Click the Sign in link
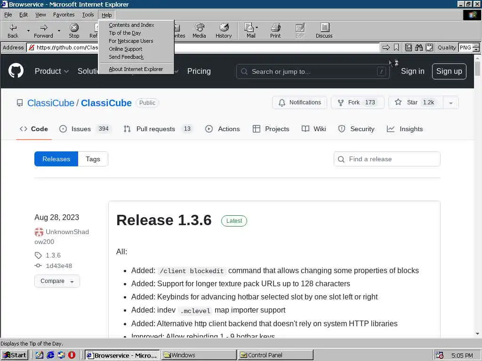This screenshot has width=482, height=361. (x=412, y=71)
